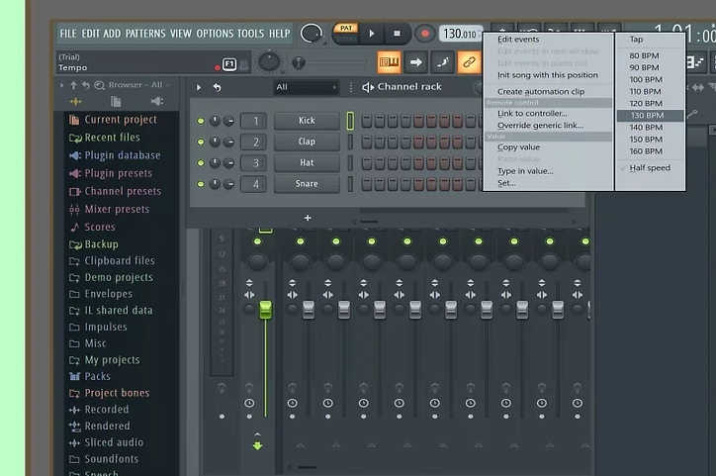Click the circular pattern/song metronome knob icon
The height and width of the screenshot is (476, 716).
pyautogui.click(x=311, y=34)
